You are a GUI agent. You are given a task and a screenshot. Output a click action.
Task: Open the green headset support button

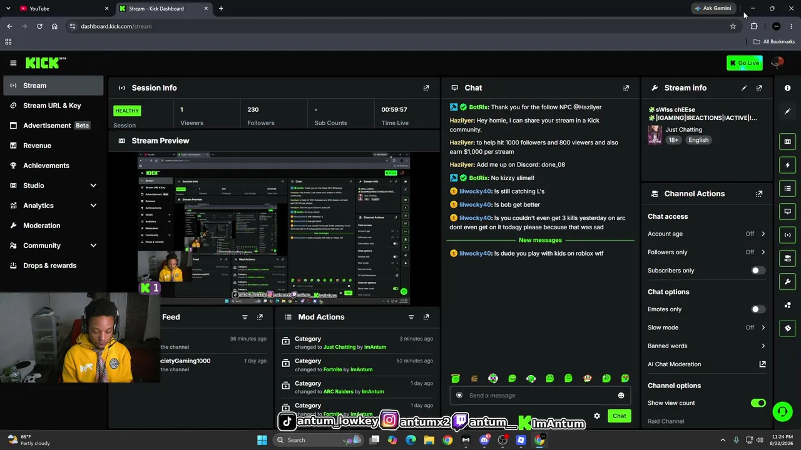tap(782, 411)
